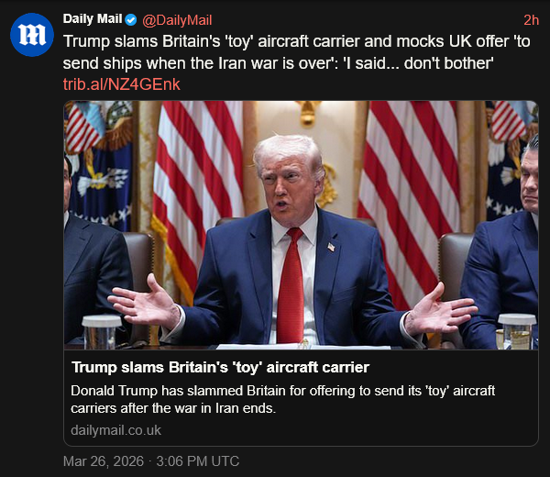Open the dailymail.co.uk domain label
This screenshot has height=477, width=550.
[115, 429]
